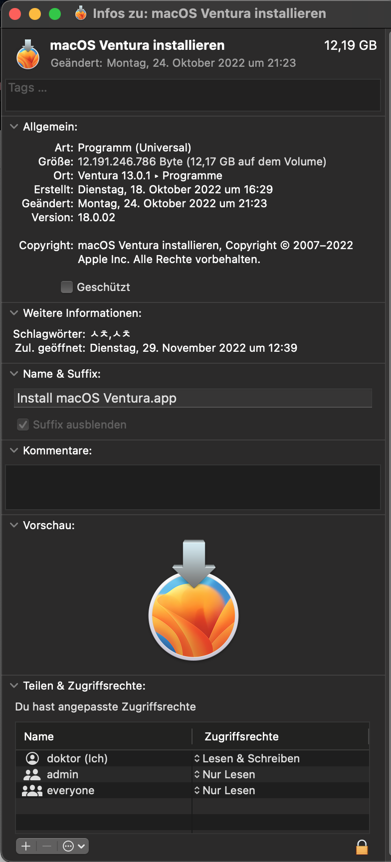391x862 pixels.
Task: Click the Art value Programm (Universal)
Action: pyautogui.click(x=135, y=147)
